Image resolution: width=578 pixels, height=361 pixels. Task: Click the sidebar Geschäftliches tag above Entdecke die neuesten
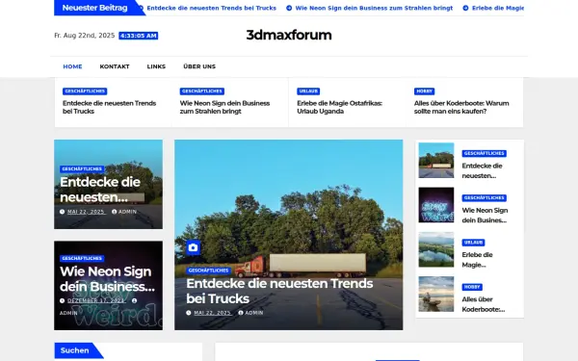coord(485,153)
